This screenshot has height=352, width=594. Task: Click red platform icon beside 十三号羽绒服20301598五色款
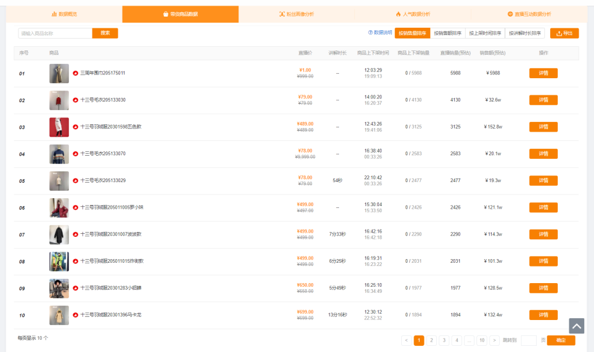75,127
